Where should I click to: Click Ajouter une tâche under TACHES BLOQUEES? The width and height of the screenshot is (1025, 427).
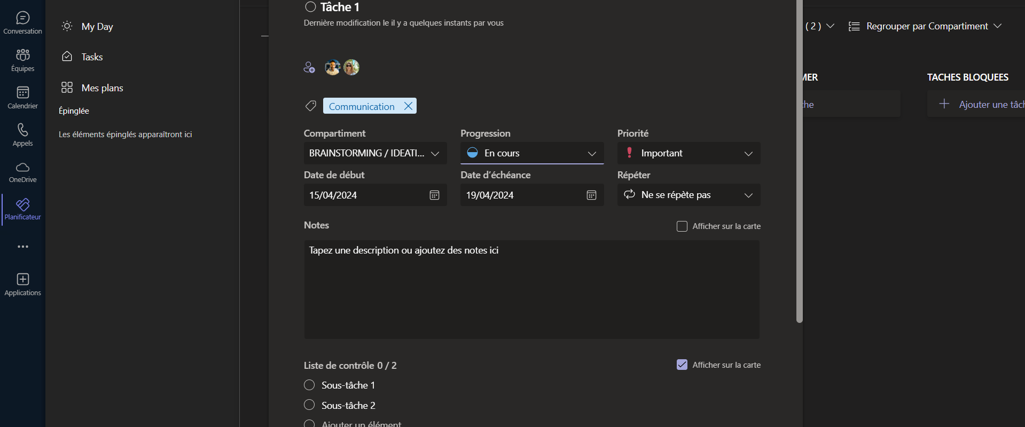pyautogui.click(x=982, y=104)
